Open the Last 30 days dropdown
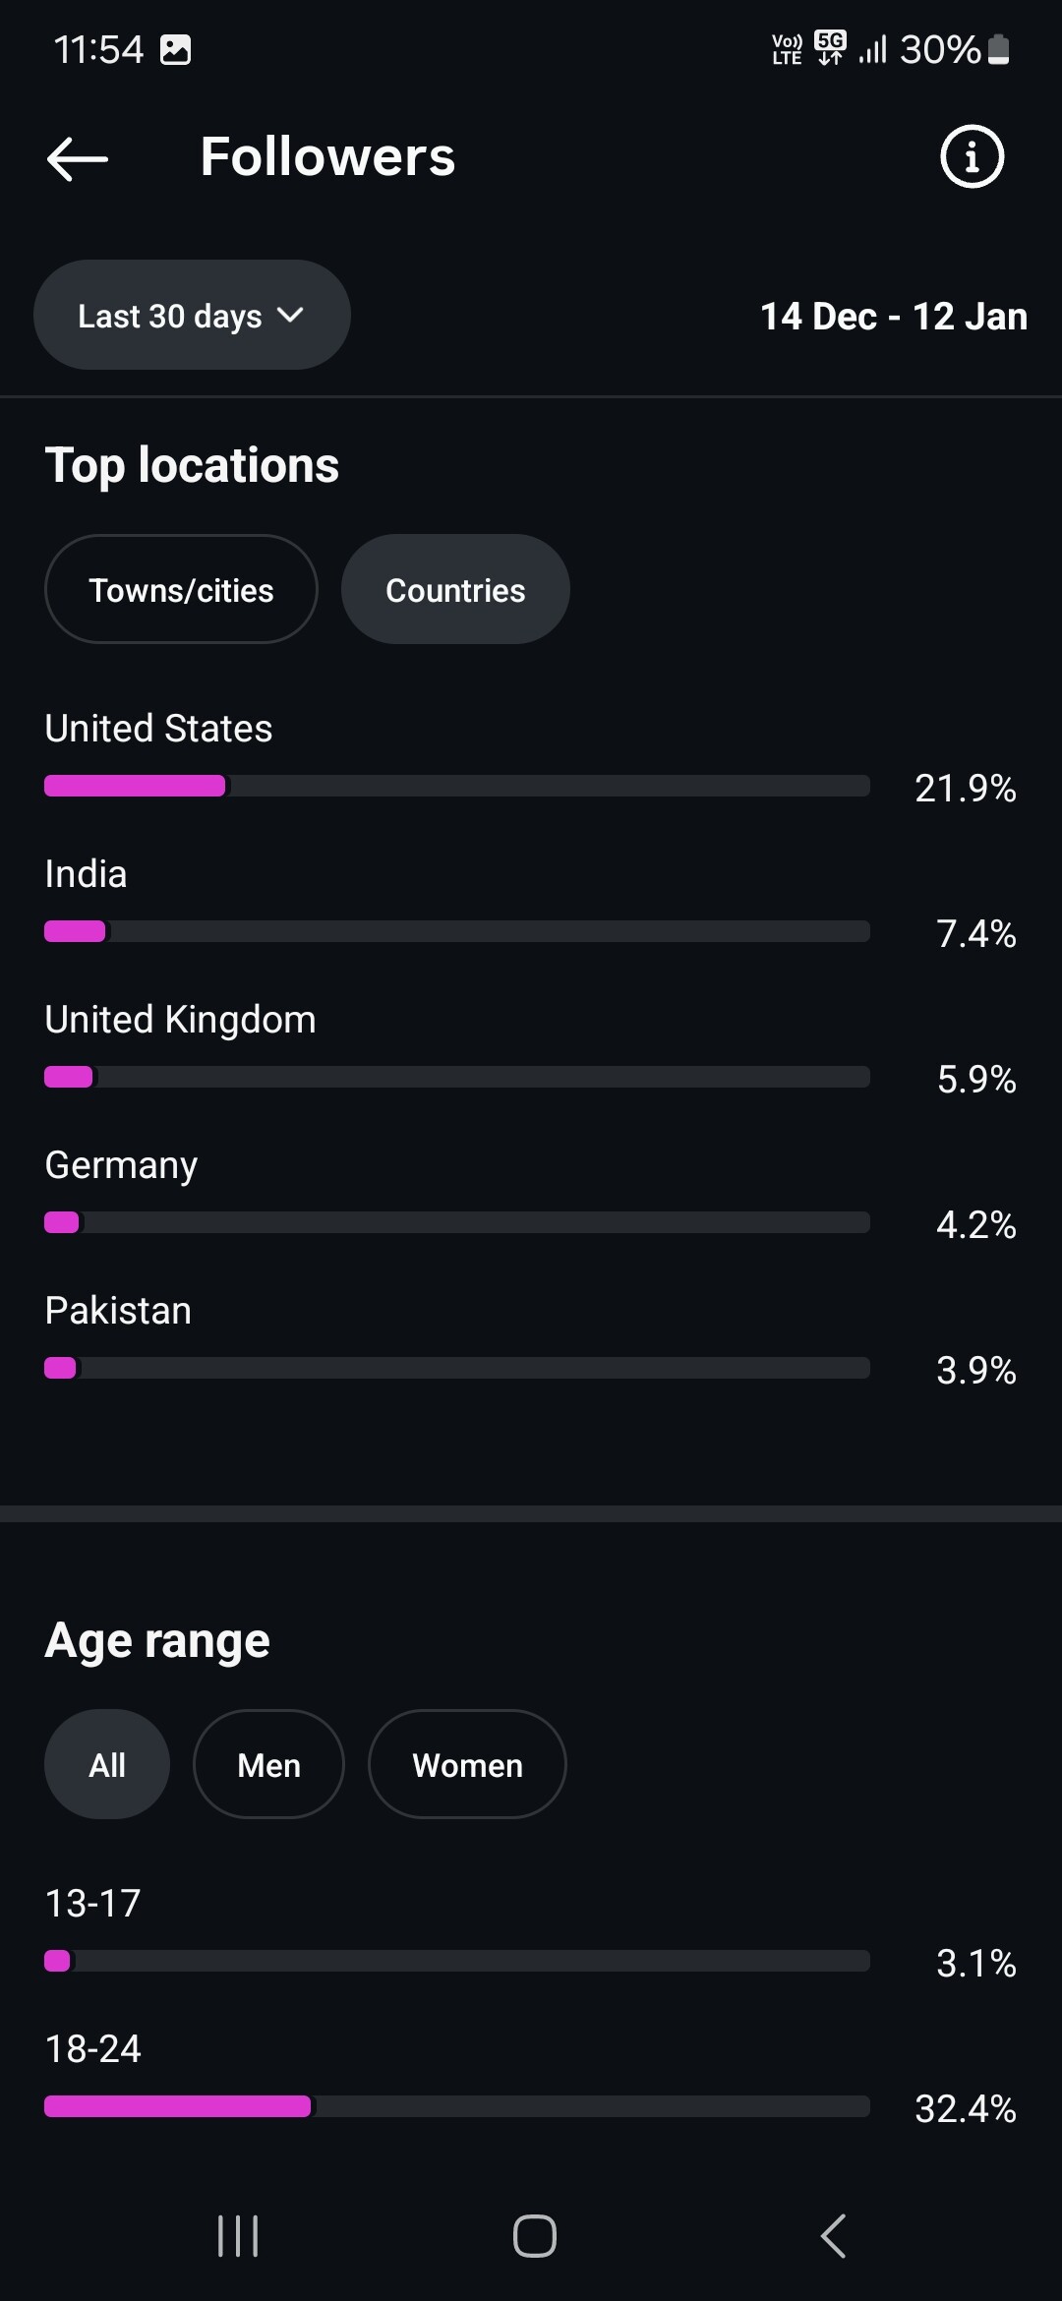Viewport: 1062px width, 2301px height. pos(192,316)
